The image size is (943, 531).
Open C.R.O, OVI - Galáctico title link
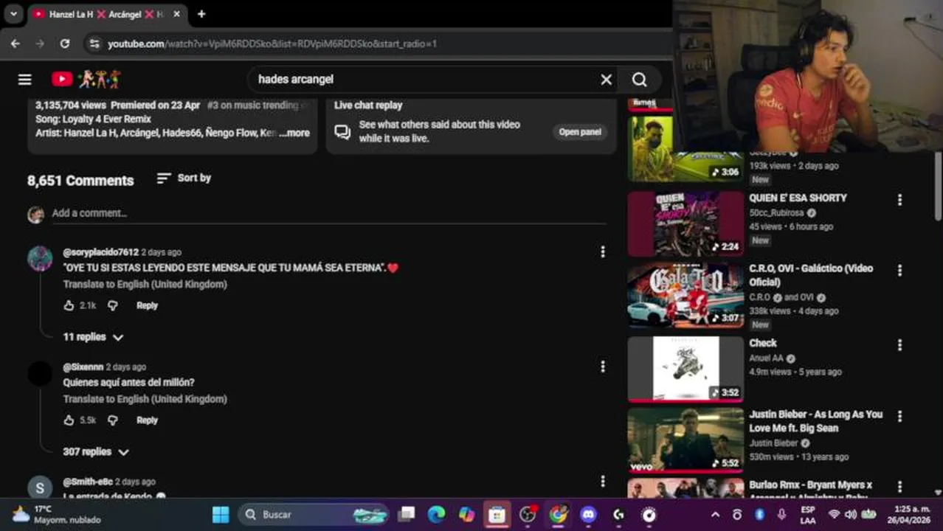pos(811,275)
